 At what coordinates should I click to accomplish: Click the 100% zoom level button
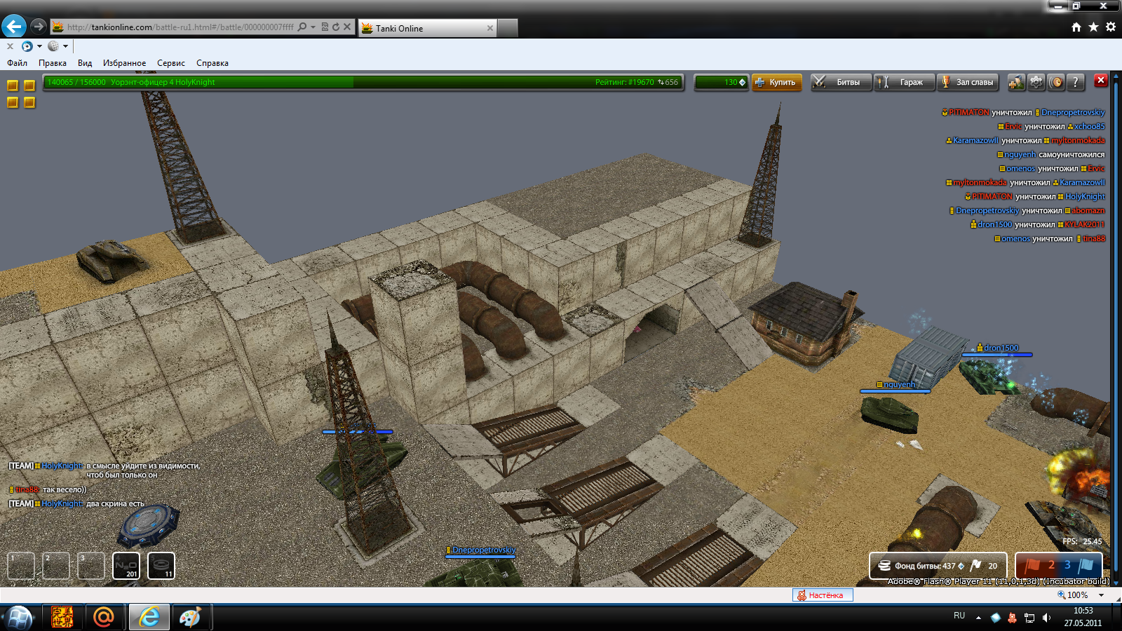(x=1073, y=595)
